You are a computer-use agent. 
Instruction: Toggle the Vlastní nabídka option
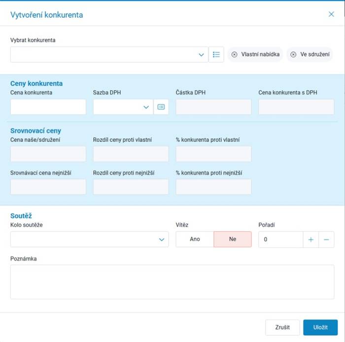(x=255, y=54)
